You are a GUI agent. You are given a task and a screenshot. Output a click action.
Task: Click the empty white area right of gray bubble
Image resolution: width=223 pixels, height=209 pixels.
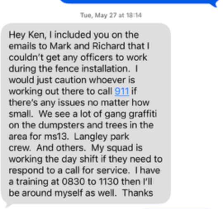click(196, 114)
